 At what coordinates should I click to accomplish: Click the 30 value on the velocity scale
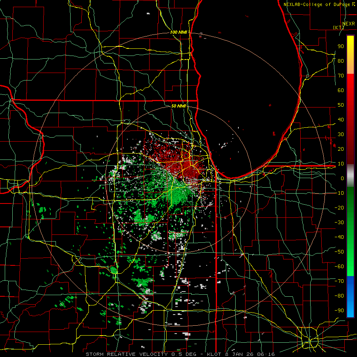tap(341, 134)
